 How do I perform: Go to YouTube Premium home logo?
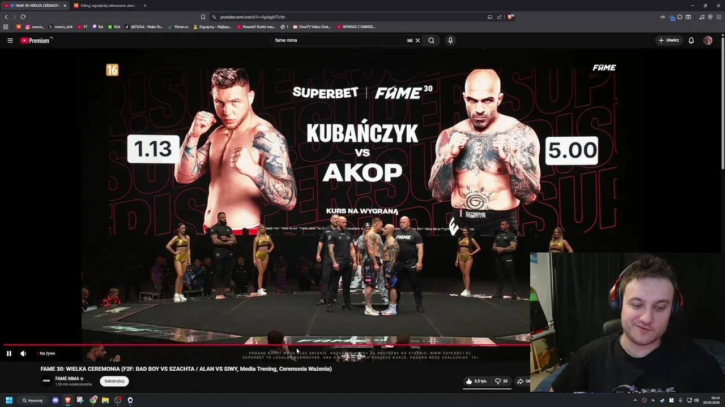[x=35, y=40]
